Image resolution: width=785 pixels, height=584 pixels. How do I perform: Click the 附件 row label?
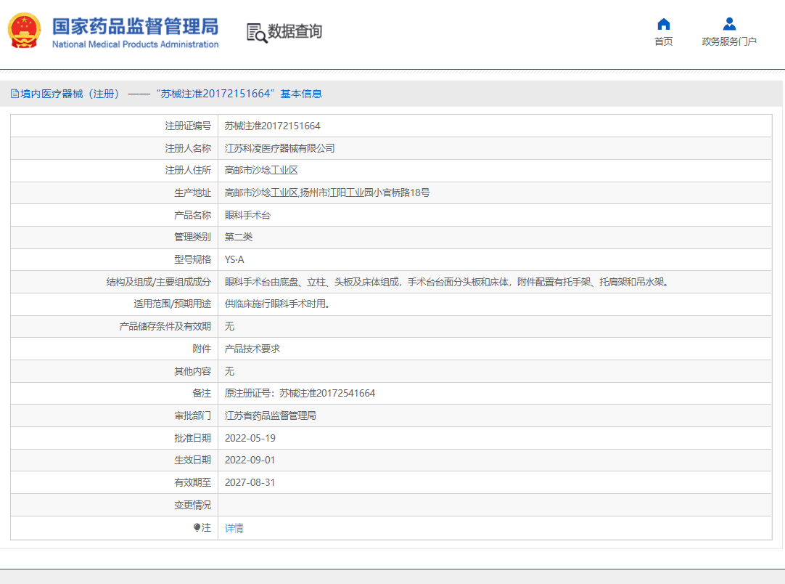tap(202, 349)
